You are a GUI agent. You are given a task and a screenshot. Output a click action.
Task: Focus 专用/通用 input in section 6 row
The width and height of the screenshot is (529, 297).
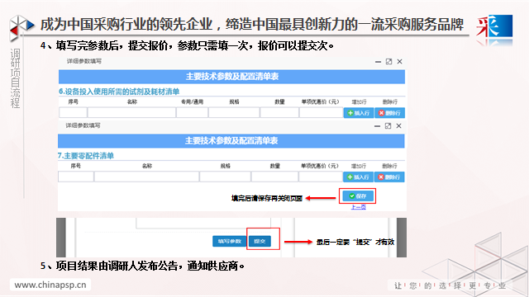[x=192, y=112]
